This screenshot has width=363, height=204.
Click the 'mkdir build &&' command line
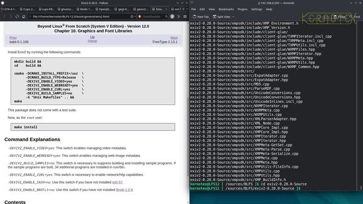tap(28, 62)
